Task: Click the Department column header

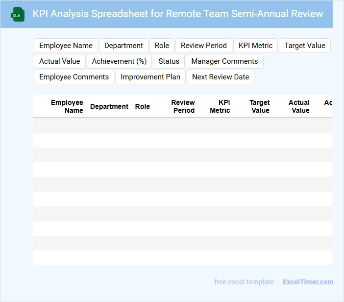Action: click(109, 106)
